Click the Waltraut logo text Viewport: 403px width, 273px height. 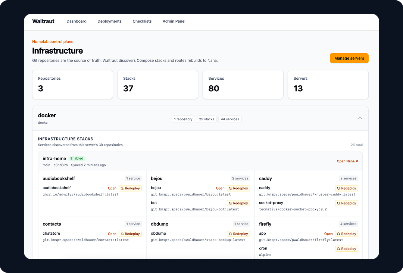click(x=43, y=21)
